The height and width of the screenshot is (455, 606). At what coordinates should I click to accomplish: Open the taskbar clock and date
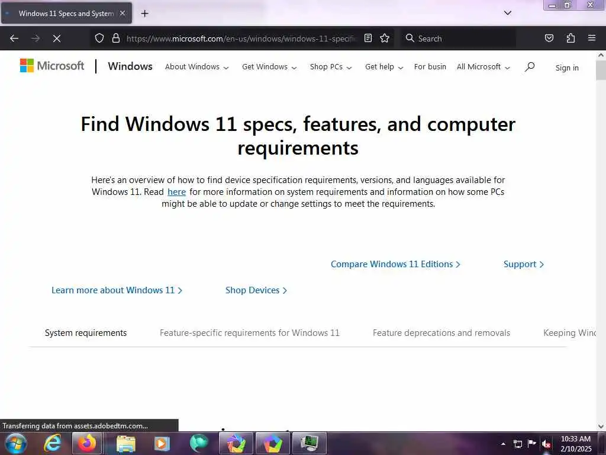[x=576, y=444]
